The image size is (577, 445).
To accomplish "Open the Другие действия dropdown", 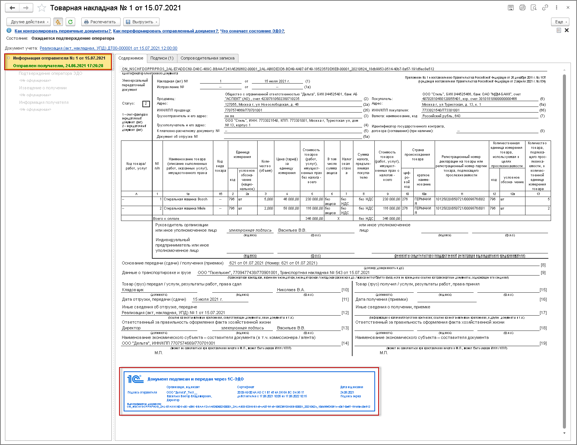I will click(x=29, y=22).
